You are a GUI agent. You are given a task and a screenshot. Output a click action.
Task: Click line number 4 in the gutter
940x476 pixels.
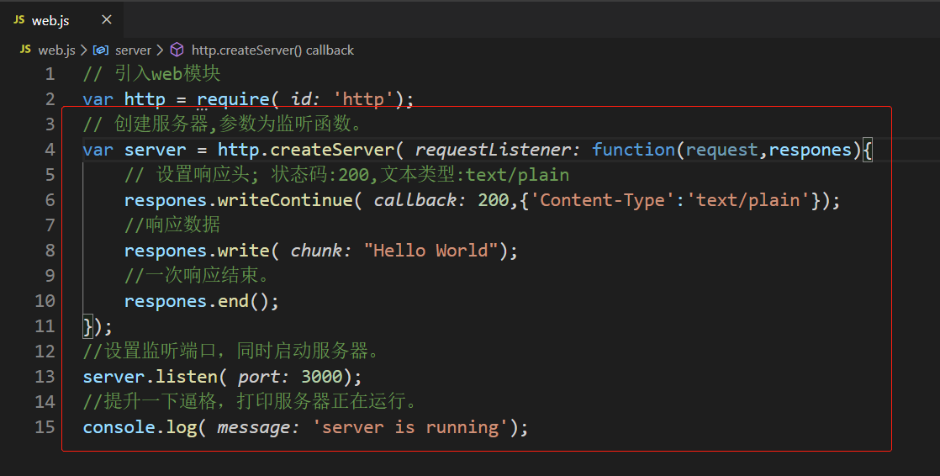pos(50,150)
